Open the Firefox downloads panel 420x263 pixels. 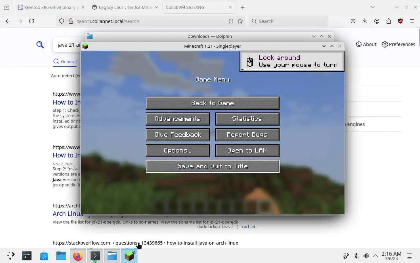tap(365, 21)
